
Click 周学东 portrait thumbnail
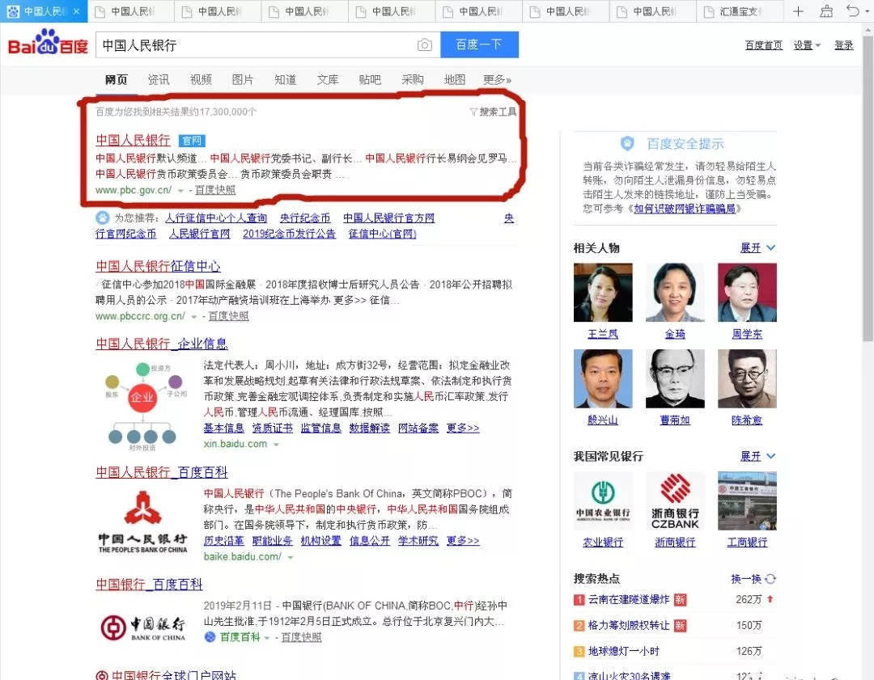(x=748, y=293)
